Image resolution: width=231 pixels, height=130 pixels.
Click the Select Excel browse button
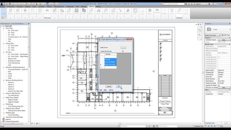(123, 47)
